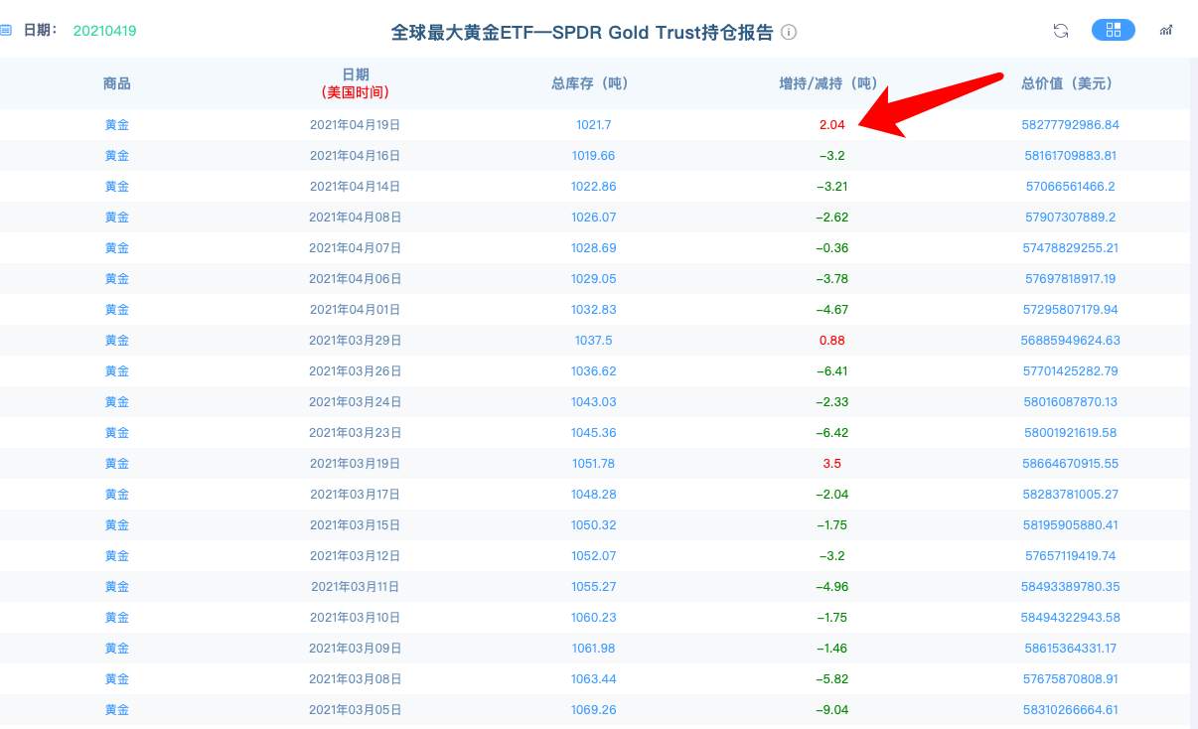Click the info icon beside the report title
This screenshot has height=729, width=1198.
(x=789, y=32)
